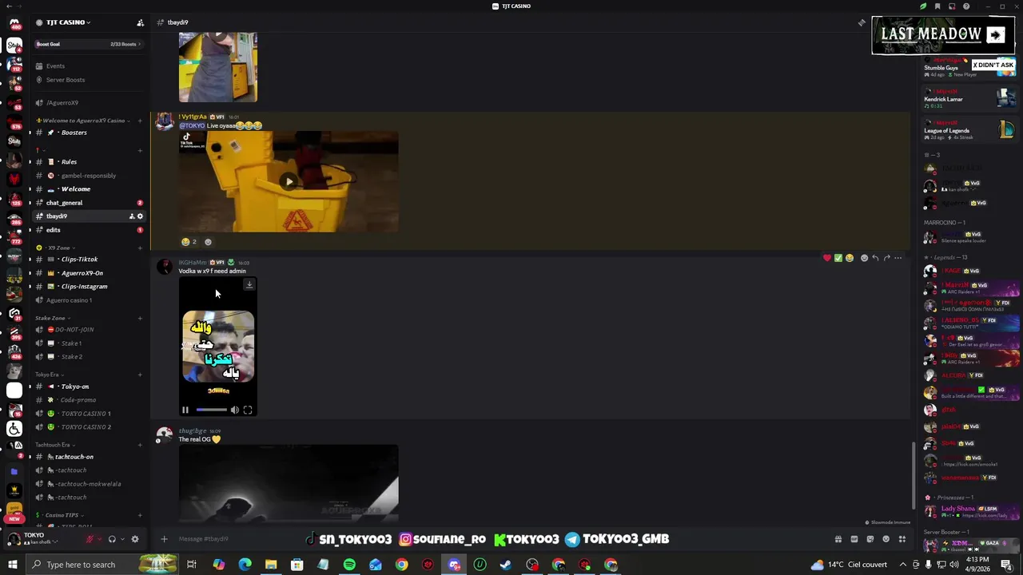Play the yellow mop bucket TikTok video
The image size is (1023, 575).
(x=289, y=181)
